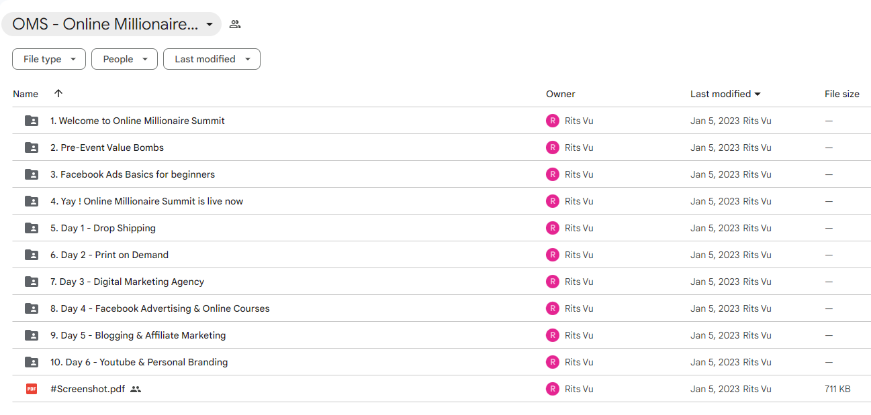The width and height of the screenshot is (871, 415).
Task: Open the People filter dropdown
Action: tap(124, 59)
